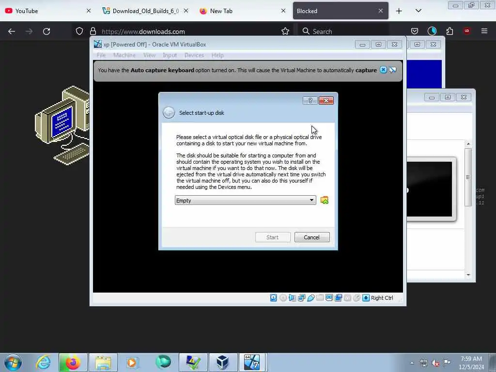This screenshot has width=496, height=372.
Task: Click the folder icon to choose a disk file
Action: [324, 200]
